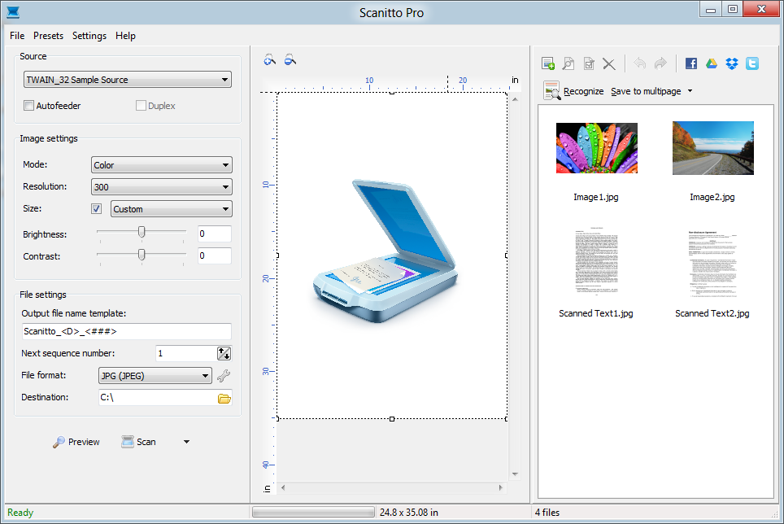
Task: Share a scan to Facebook
Action: [690, 63]
